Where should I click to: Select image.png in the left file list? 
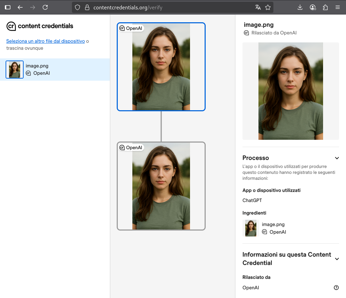55,70
